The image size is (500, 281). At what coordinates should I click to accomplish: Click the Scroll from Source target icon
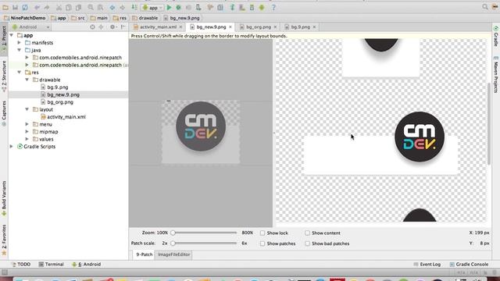click(x=92, y=27)
